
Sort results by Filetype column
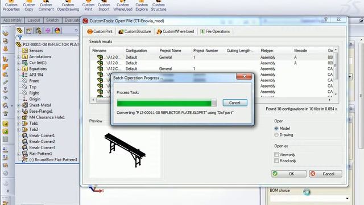(267, 51)
